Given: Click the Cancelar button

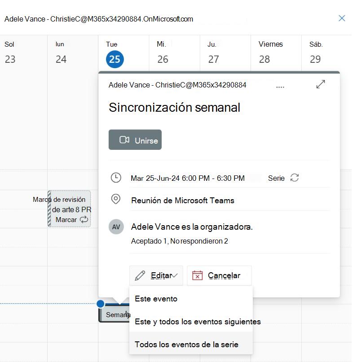Looking at the screenshot, I should [219, 275].
